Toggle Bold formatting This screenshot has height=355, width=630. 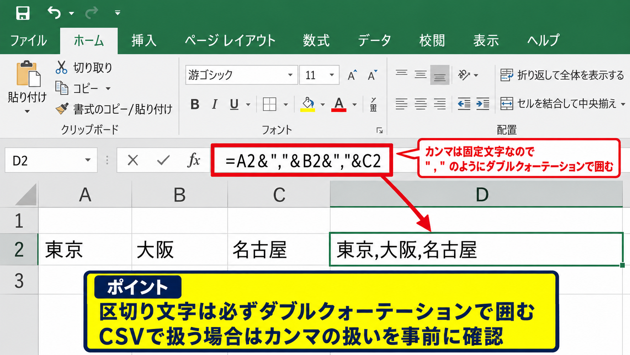tap(195, 104)
